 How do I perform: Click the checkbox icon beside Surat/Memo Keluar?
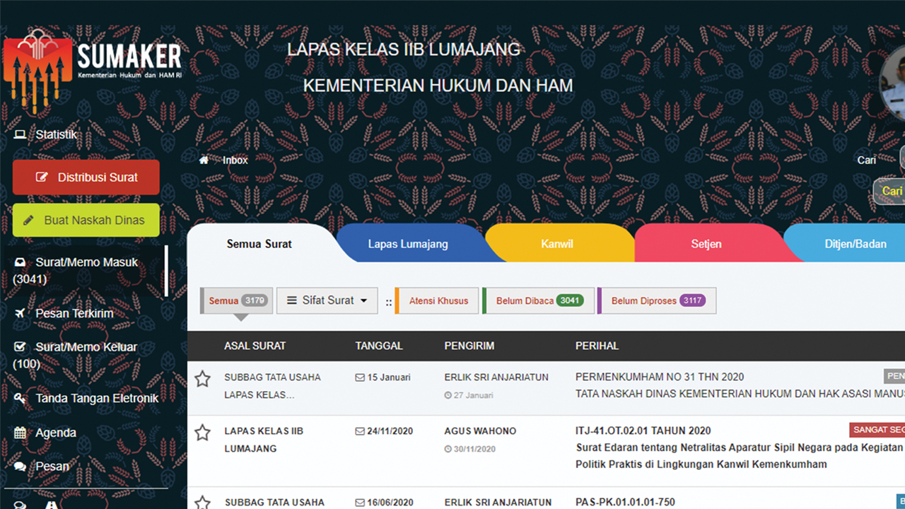click(20, 347)
